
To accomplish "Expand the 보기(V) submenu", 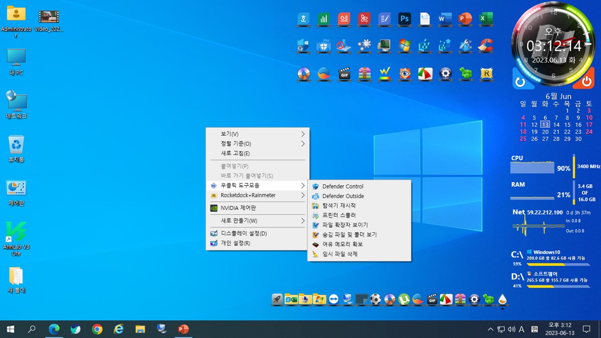I will click(257, 134).
